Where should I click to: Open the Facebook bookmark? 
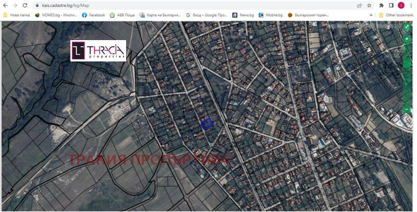tap(93, 15)
